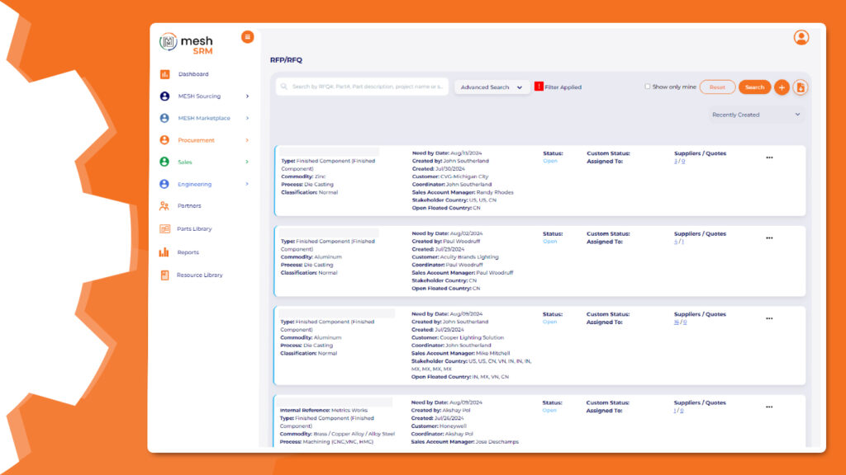The height and width of the screenshot is (475, 846).
Task: Click the Partners people icon
Action: 164,205
